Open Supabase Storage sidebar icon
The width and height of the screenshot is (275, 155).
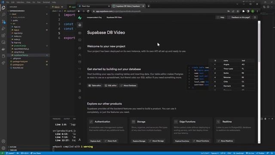tap(80, 62)
